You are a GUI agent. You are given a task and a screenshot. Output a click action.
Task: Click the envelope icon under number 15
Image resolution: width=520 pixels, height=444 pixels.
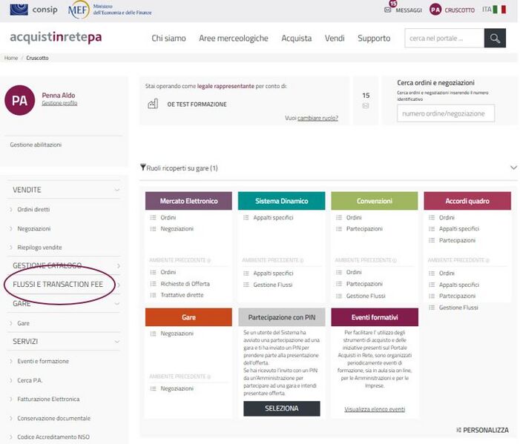point(366,106)
